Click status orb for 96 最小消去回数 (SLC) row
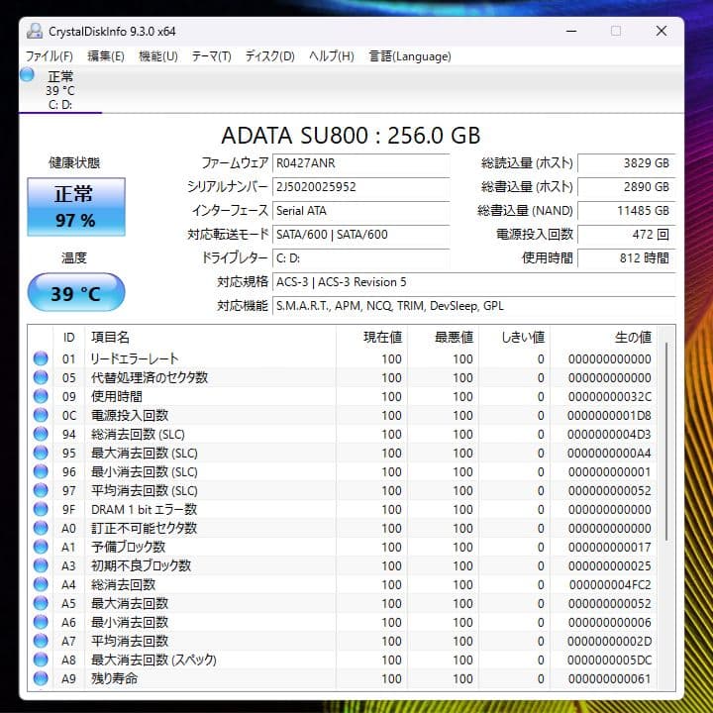Viewport: 713px width, 713px height. [41, 471]
